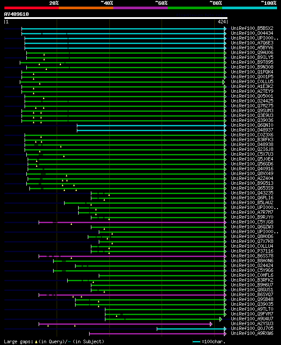
Task: Click the green arrowhead ending the UniRef100_A9U4U7 bar
Action: click(221, 319)
